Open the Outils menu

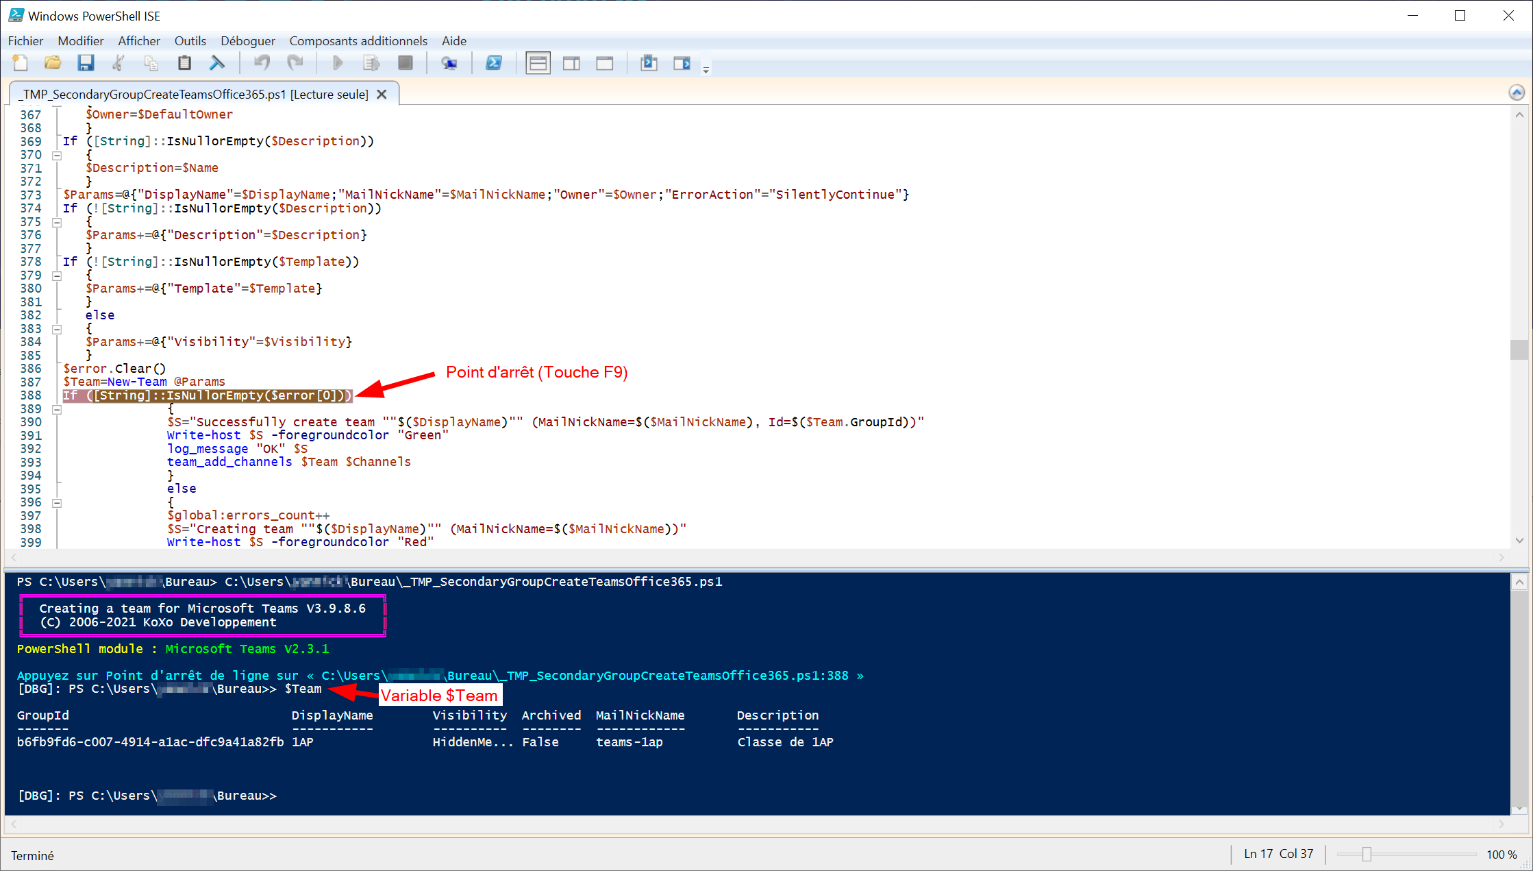[190, 40]
